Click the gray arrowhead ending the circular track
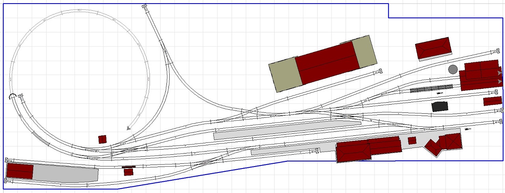Image resolution: width=505 pixels, height=193 pixels. tap(128, 128)
